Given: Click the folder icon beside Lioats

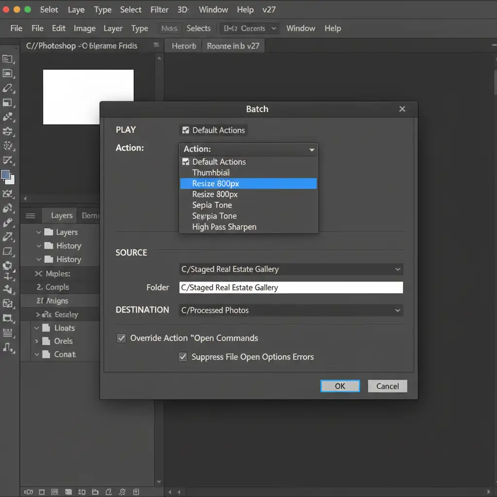Looking at the screenshot, I should tap(47, 328).
